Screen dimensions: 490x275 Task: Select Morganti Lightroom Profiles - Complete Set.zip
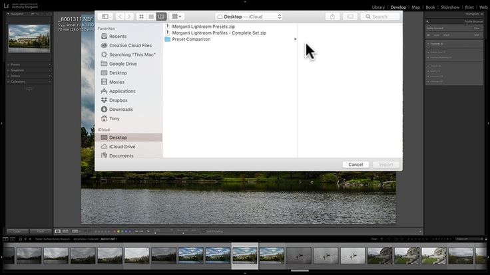(x=219, y=33)
